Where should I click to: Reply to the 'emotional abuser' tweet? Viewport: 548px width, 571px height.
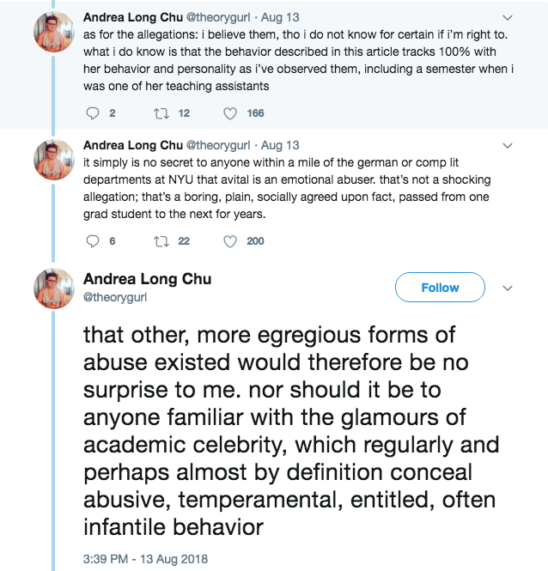click(94, 241)
